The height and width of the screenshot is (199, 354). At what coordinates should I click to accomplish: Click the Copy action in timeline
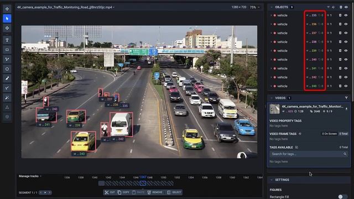(x=123, y=192)
